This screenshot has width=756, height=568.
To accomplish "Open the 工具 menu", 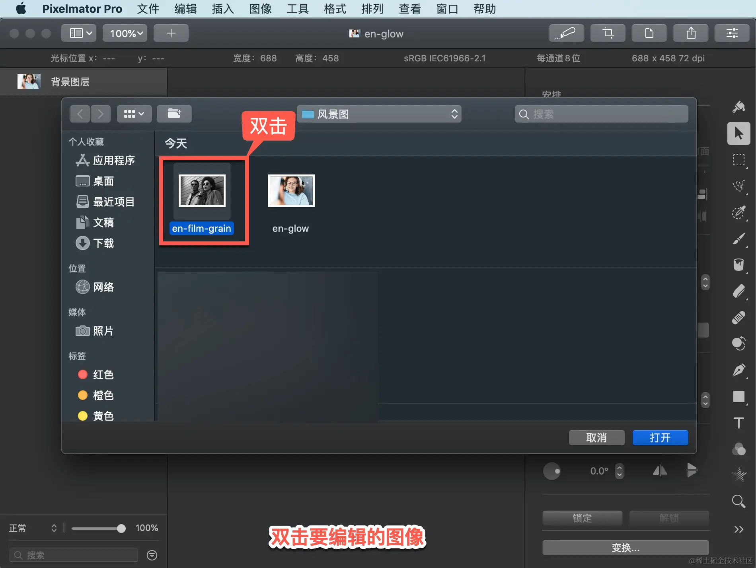I will click(298, 9).
